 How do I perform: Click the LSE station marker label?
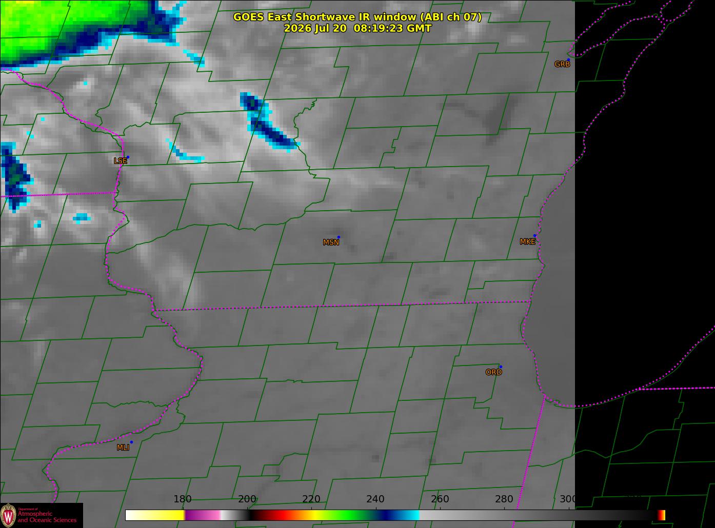[120, 160]
